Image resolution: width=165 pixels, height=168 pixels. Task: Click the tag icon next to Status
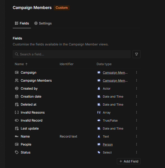tap(17, 153)
